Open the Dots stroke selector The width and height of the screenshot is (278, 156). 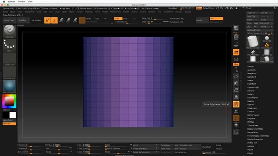click(x=9, y=45)
